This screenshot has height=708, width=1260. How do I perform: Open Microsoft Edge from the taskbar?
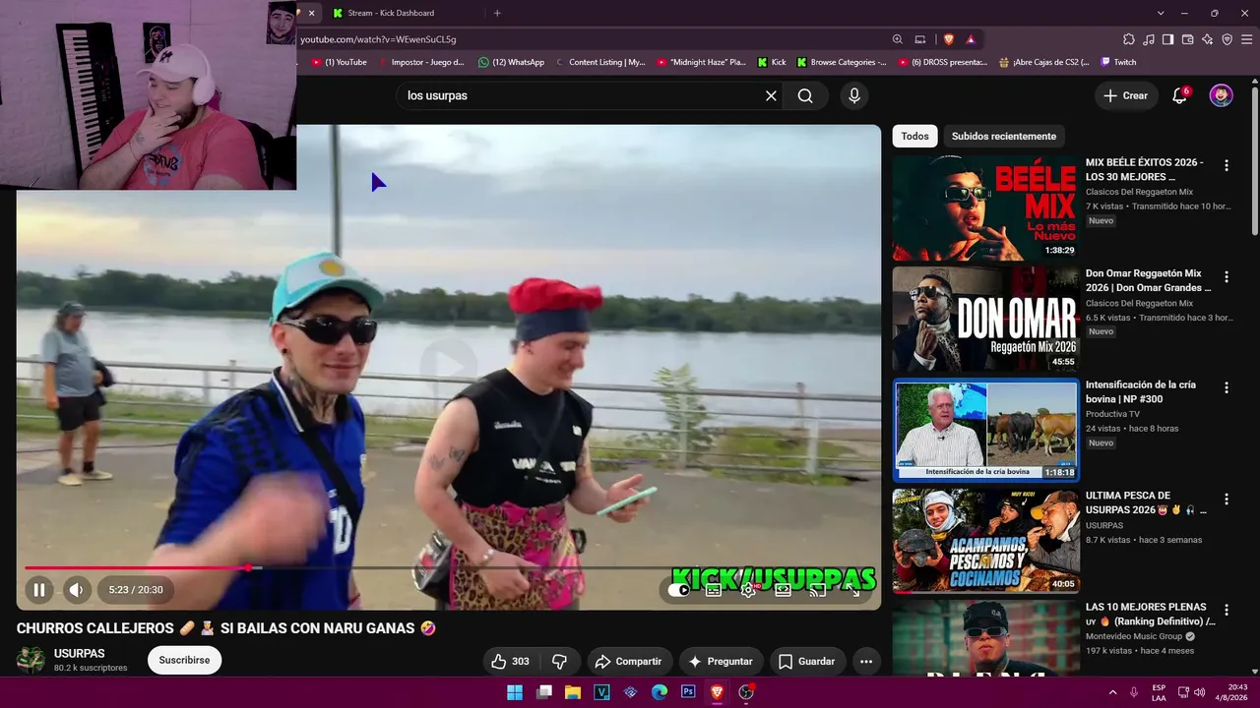pyautogui.click(x=660, y=692)
